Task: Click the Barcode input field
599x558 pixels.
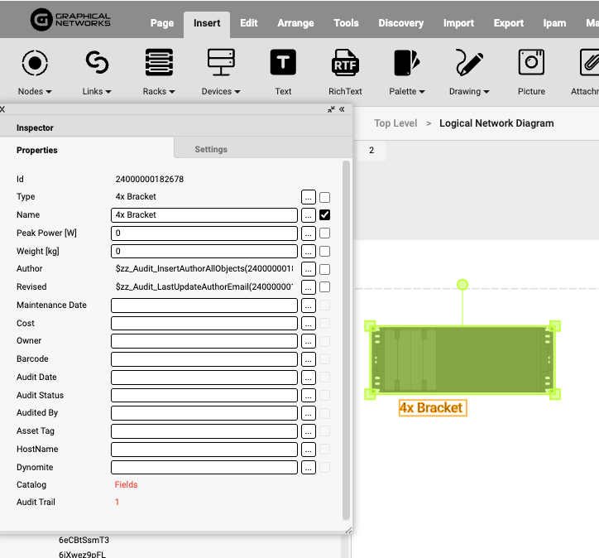Action: [204, 359]
